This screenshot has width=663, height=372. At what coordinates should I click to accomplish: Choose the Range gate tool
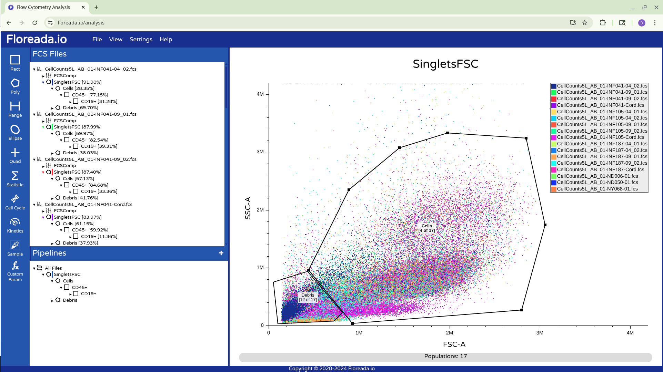click(x=15, y=109)
